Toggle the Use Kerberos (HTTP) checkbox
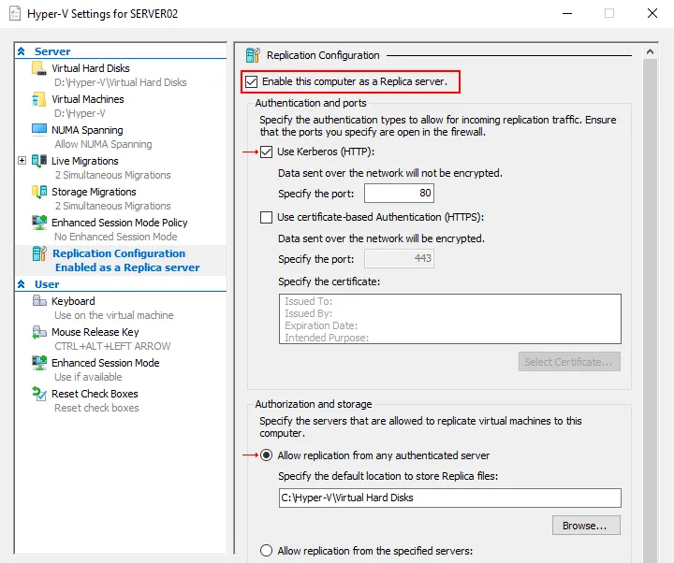 (267, 152)
